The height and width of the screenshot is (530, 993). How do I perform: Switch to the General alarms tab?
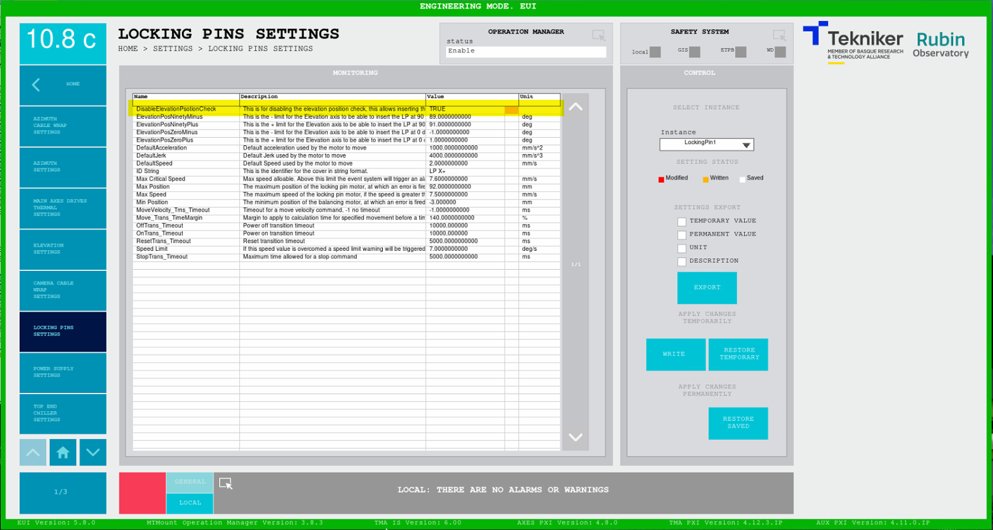(x=190, y=482)
